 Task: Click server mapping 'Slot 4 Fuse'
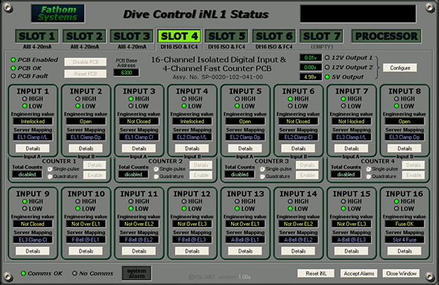point(405,240)
